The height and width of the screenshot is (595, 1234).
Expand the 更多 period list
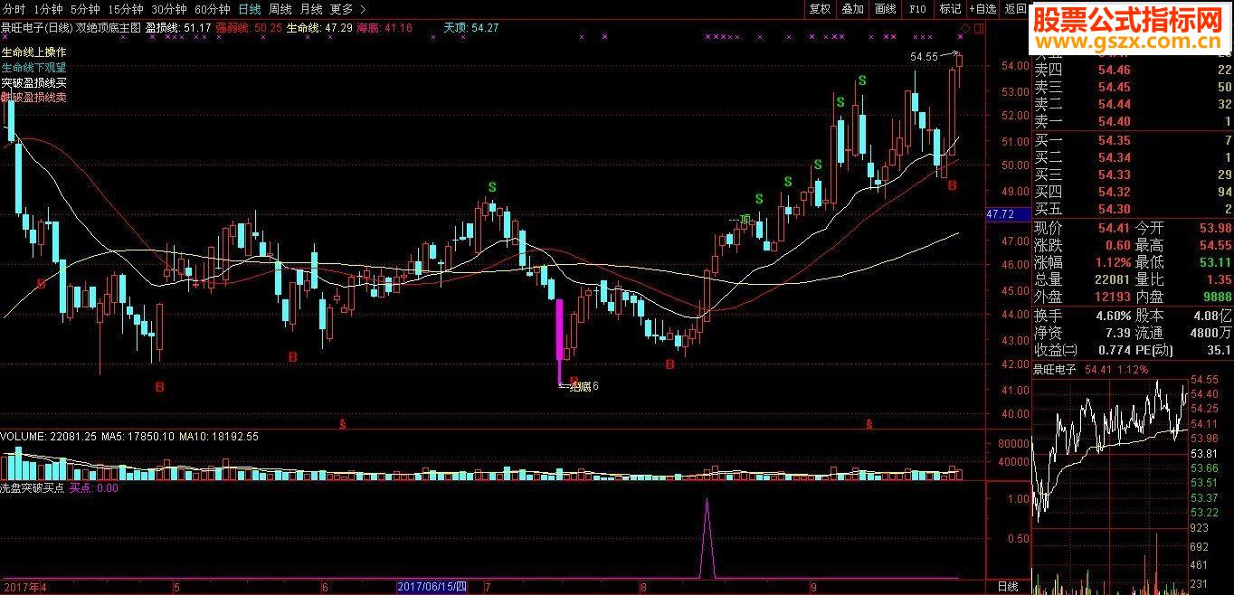(x=347, y=9)
